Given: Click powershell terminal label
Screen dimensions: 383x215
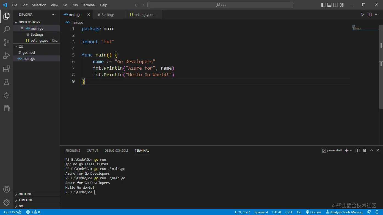Looking at the screenshot, I should (x=332, y=151).
